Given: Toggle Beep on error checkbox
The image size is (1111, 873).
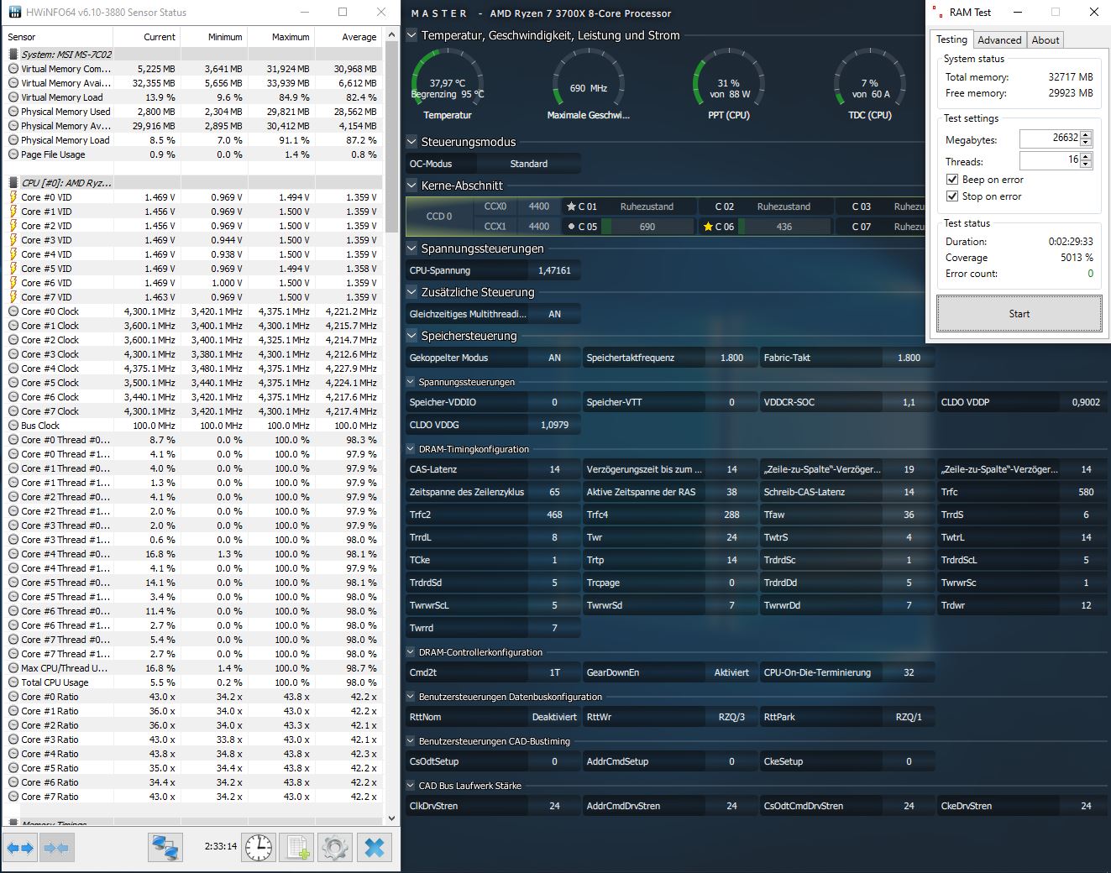Looking at the screenshot, I should click(952, 180).
